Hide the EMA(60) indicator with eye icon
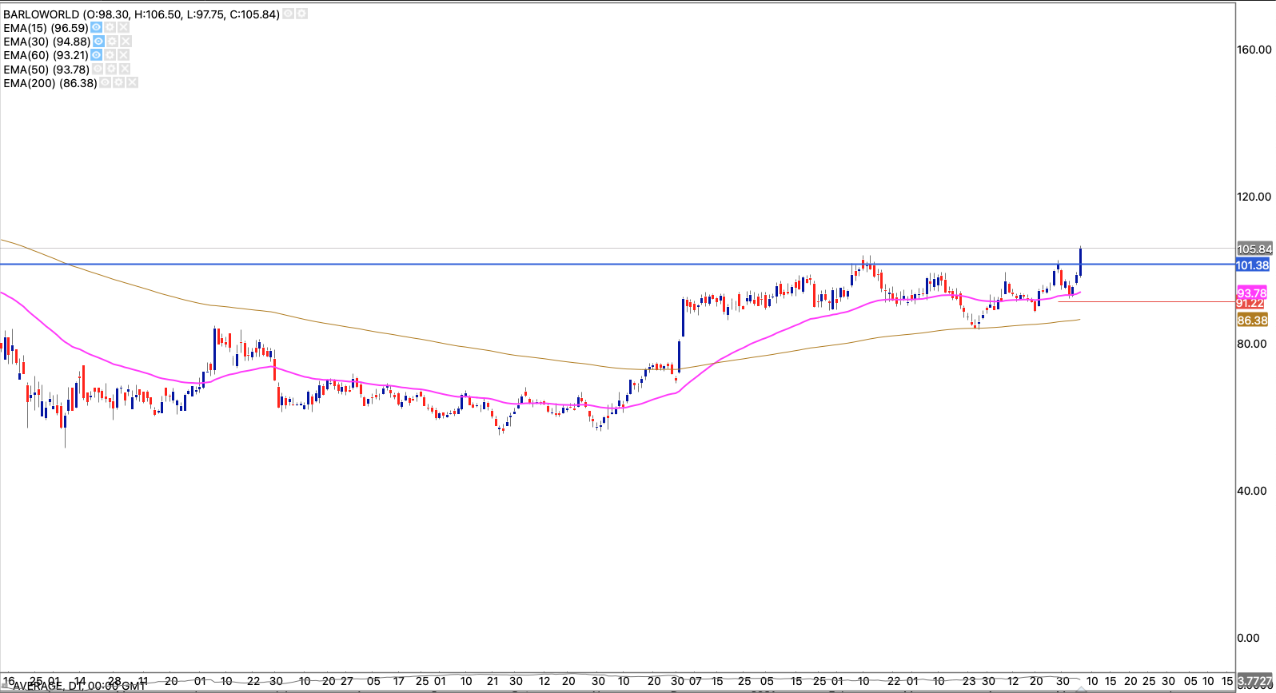This screenshot has height=693, width=1276. click(x=96, y=55)
